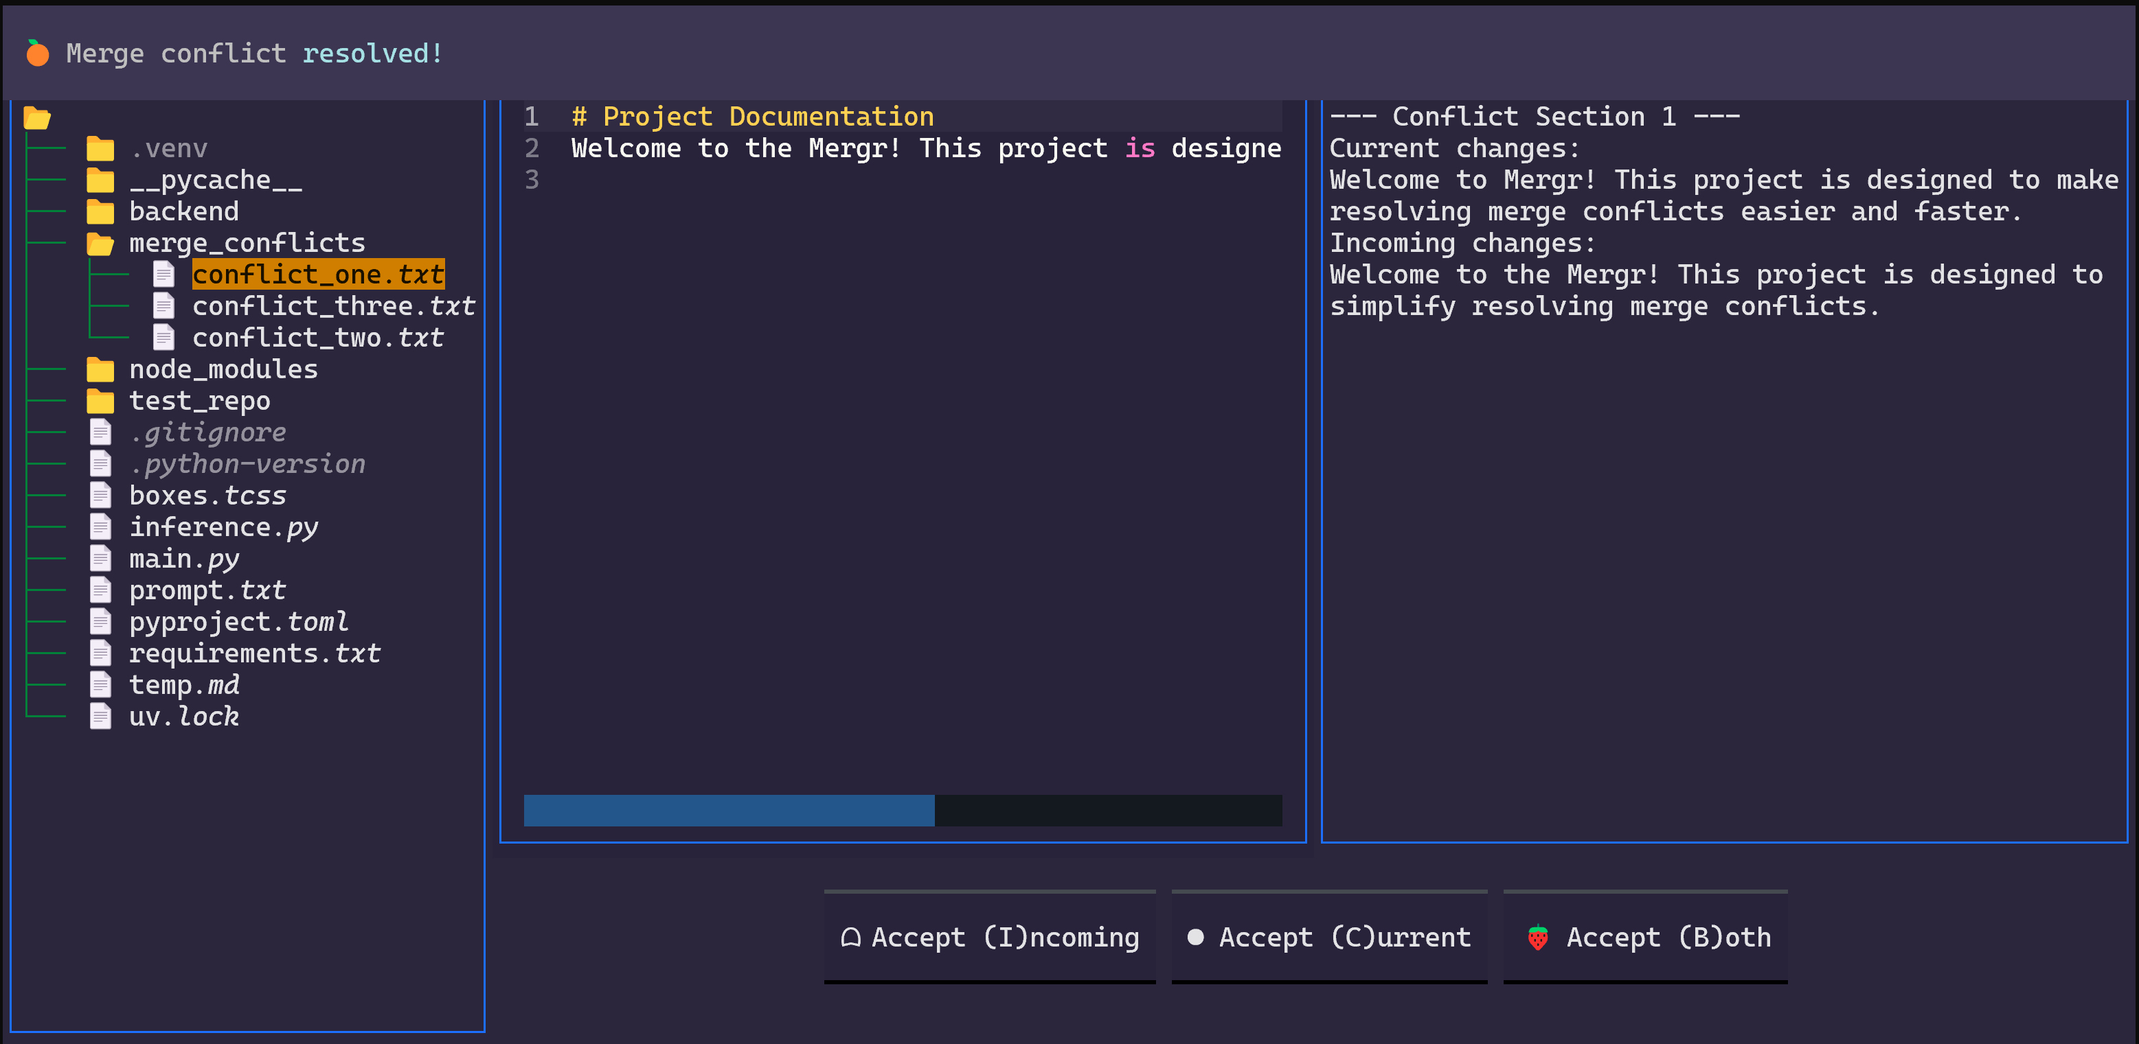The height and width of the screenshot is (1044, 2139).
Task: Click the strawberry icon on Accept Both
Action: (1537, 937)
